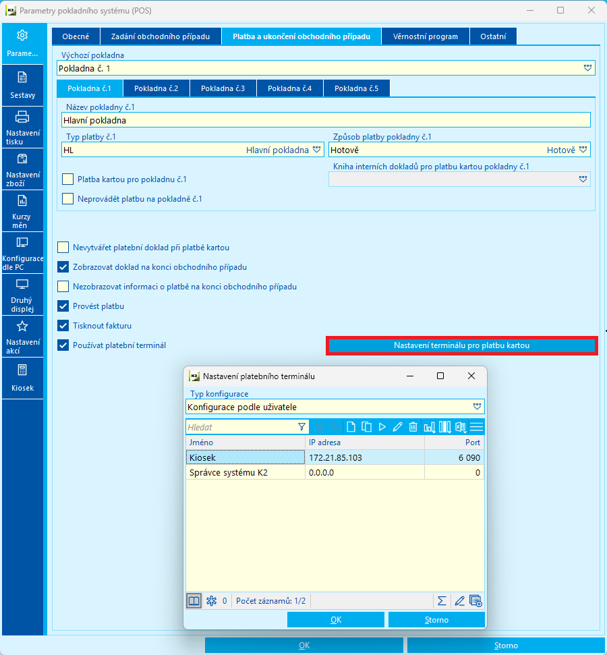This screenshot has width=607, height=655.
Task: Cancel terminal settings dialog with Storno
Action: 436,620
